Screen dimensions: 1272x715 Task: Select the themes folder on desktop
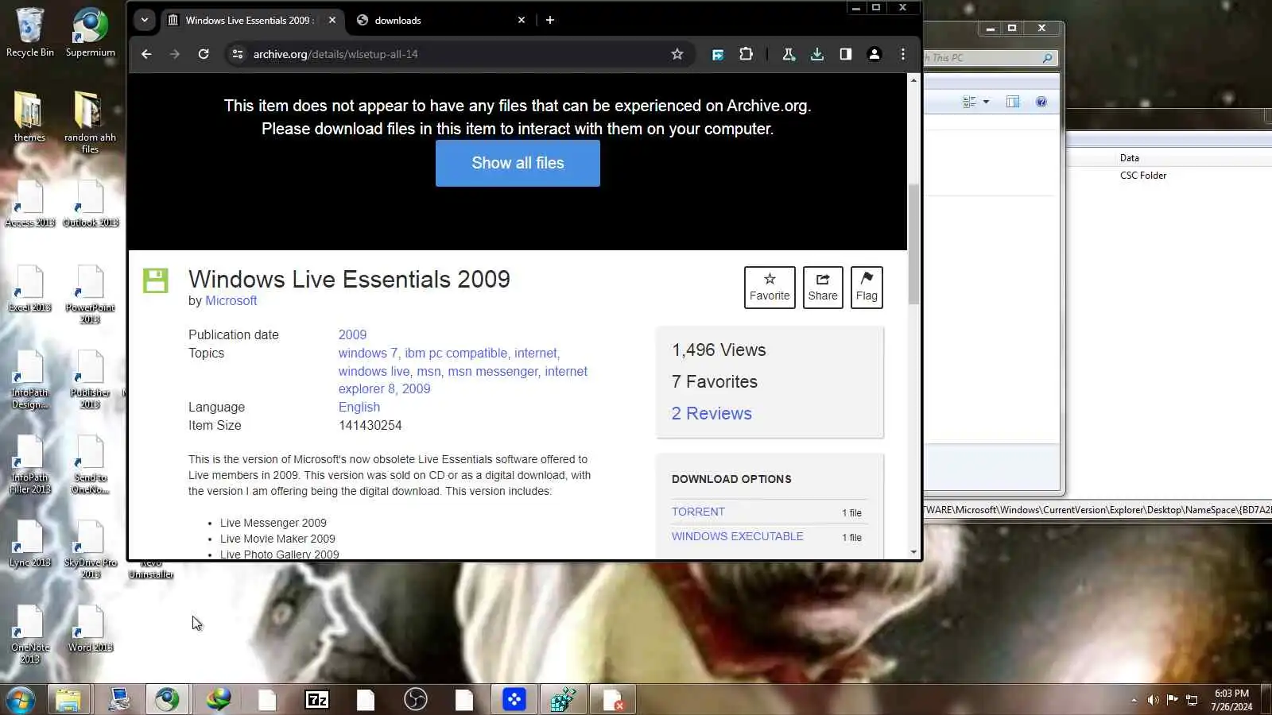coord(29,117)
